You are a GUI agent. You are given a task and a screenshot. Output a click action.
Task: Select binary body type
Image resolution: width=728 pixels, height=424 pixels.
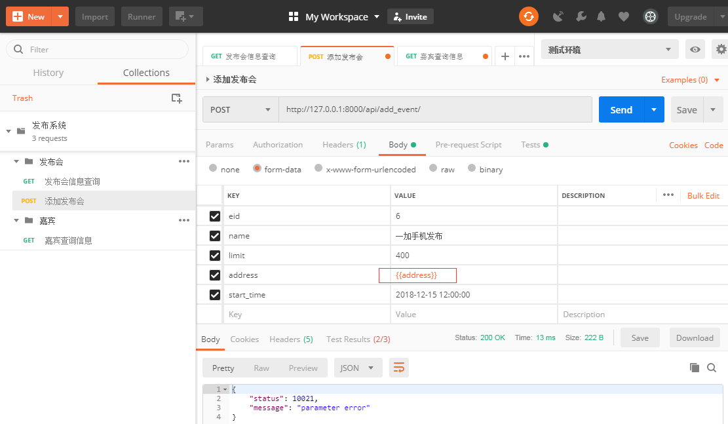472,168
